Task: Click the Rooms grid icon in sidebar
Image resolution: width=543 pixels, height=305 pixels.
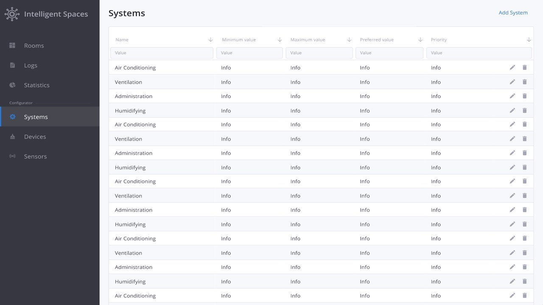Action: (x=12, y=45)
